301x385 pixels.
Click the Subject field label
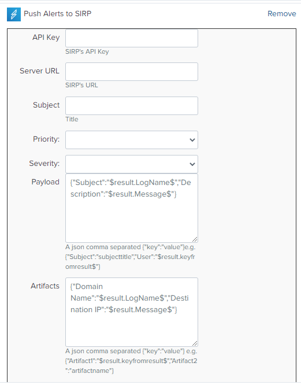(46, 105)
